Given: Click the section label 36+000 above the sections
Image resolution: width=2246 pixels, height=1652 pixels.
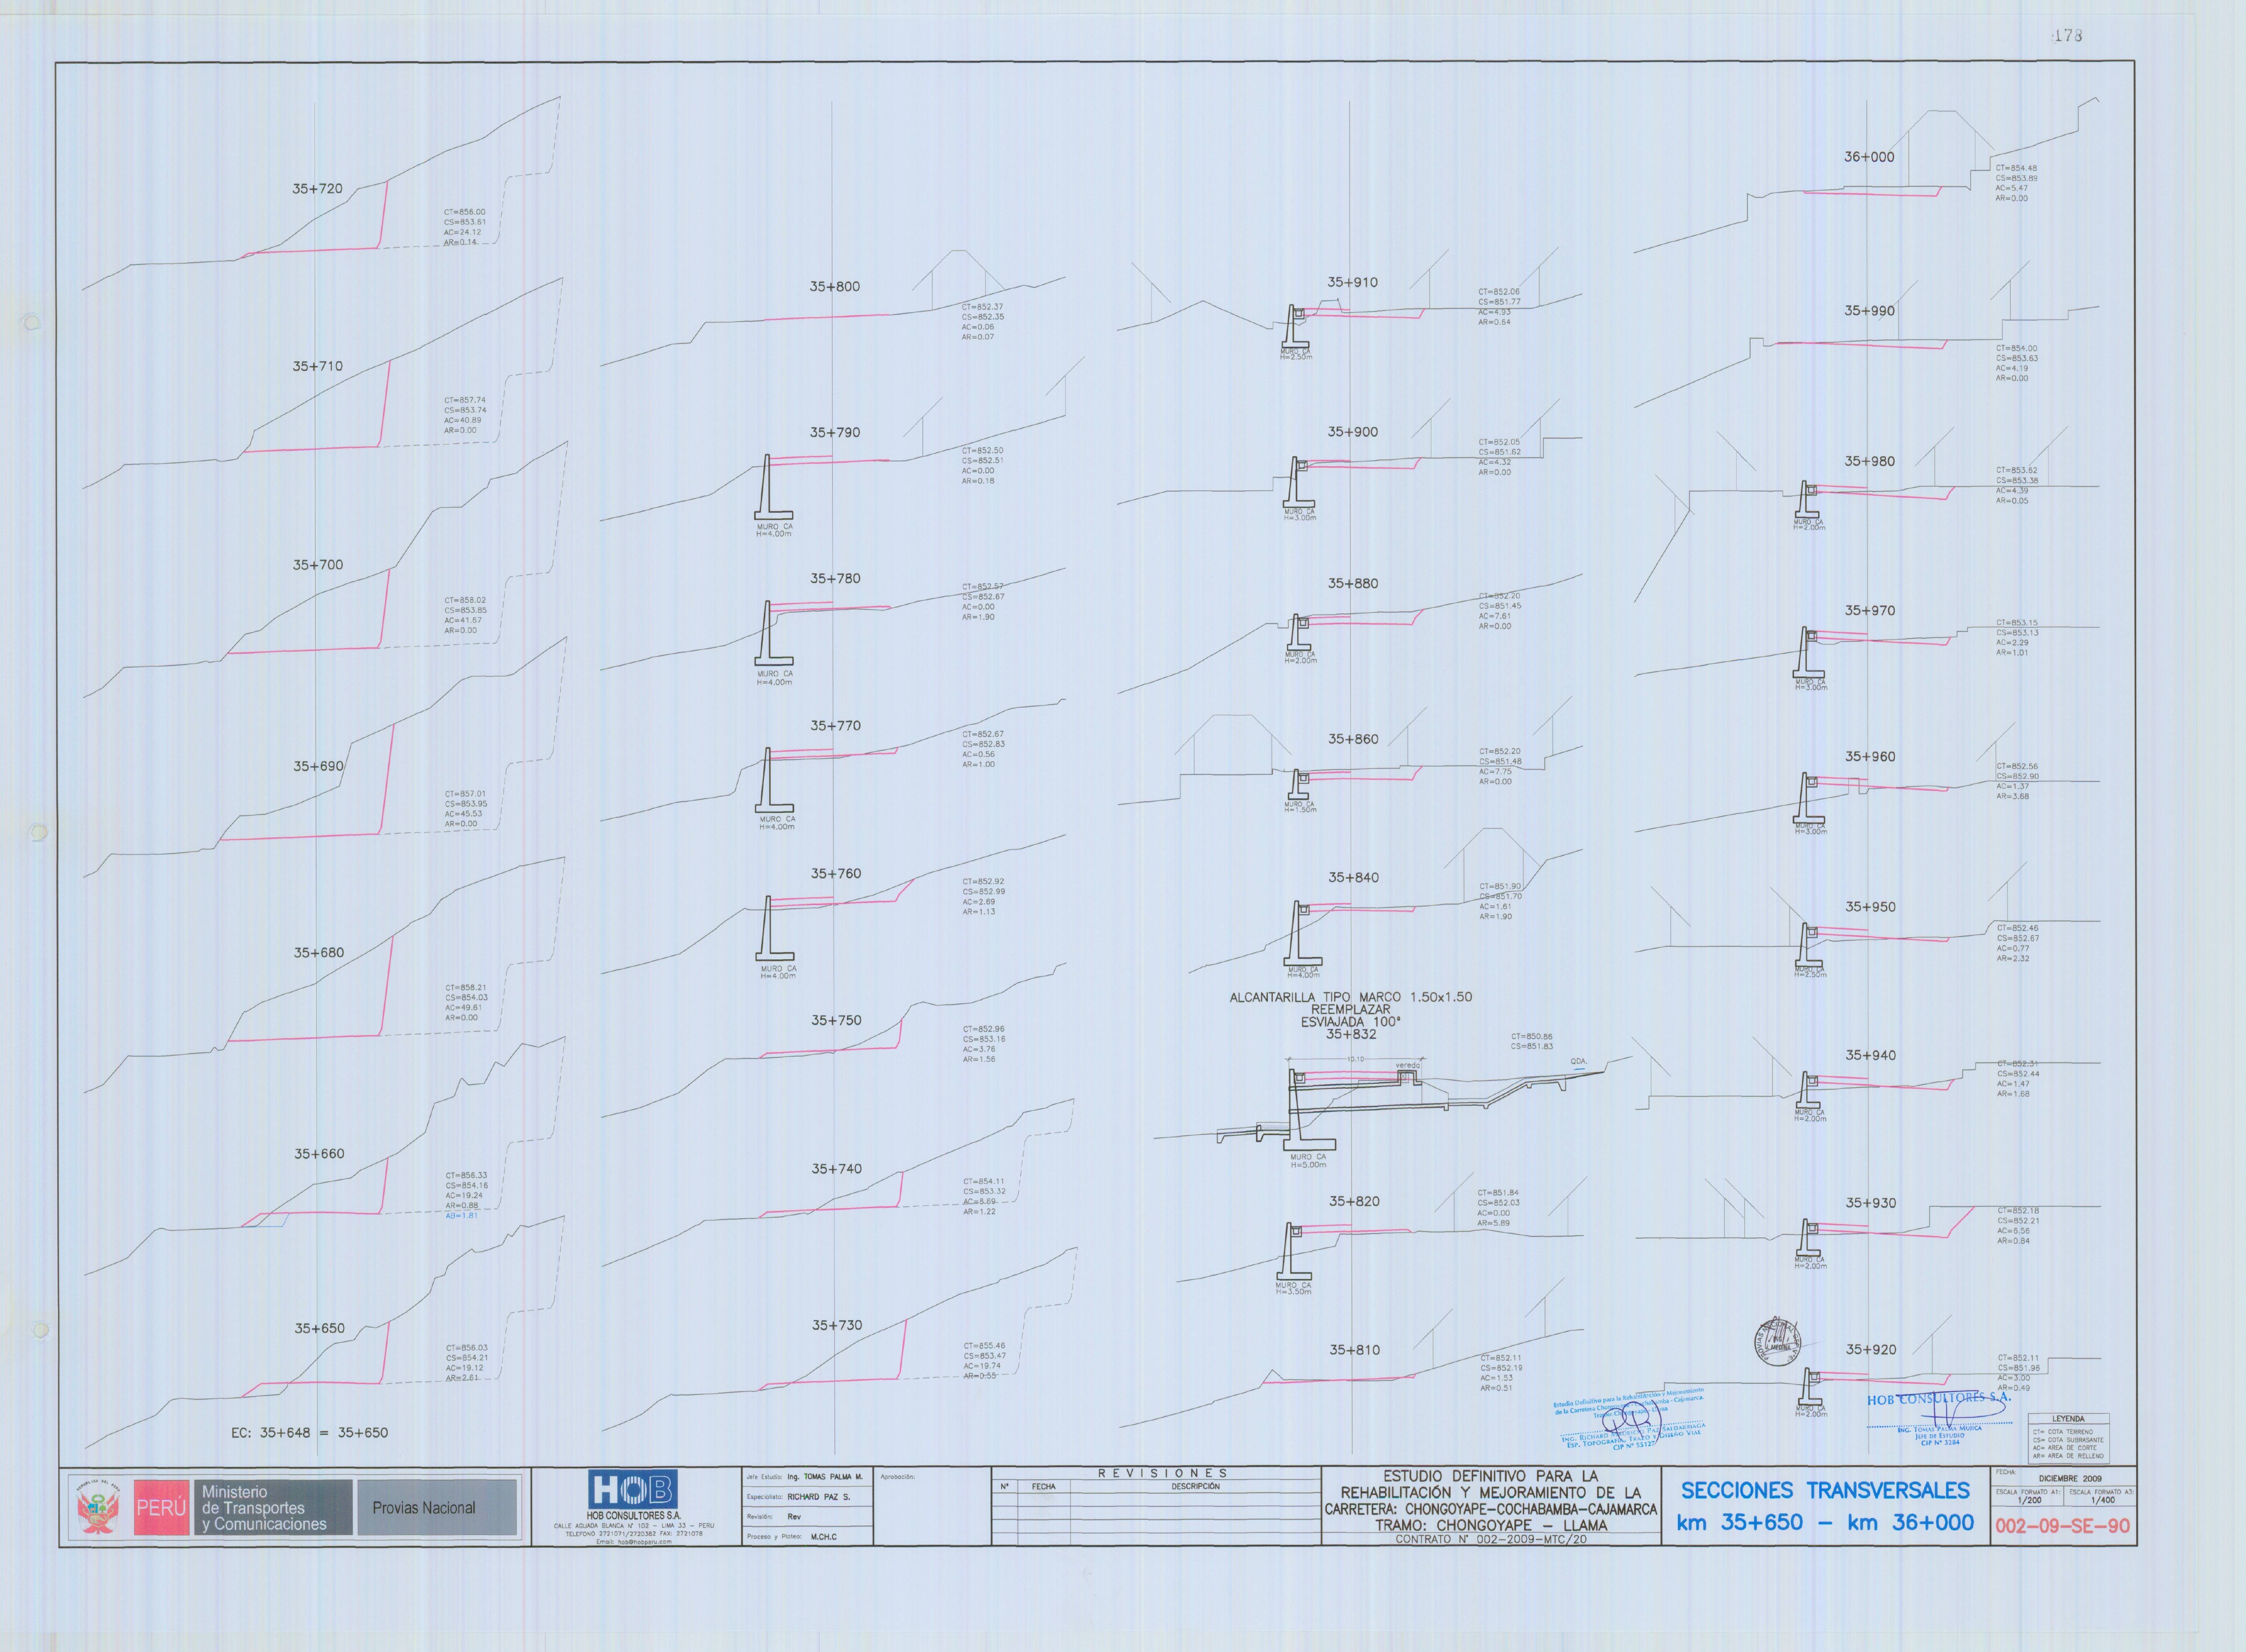Looking at the screenshot, I should (x=1869, y=157).
